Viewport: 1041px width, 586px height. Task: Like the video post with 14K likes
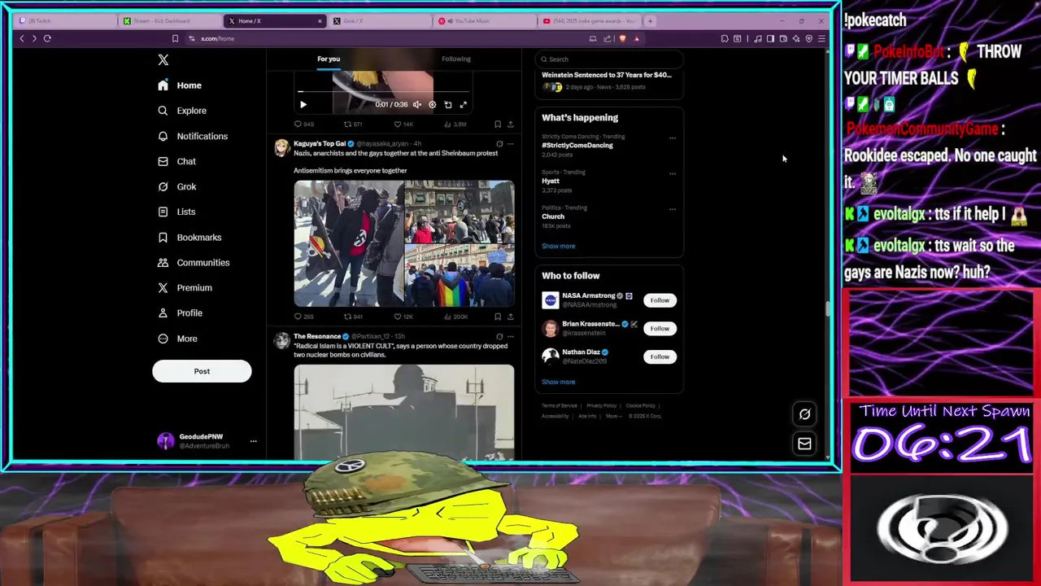click(403, 125)
